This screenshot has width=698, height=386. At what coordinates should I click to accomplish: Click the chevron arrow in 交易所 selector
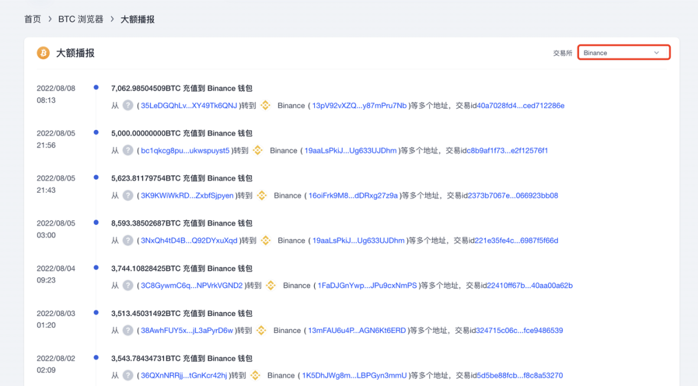[x=657, y=52]
